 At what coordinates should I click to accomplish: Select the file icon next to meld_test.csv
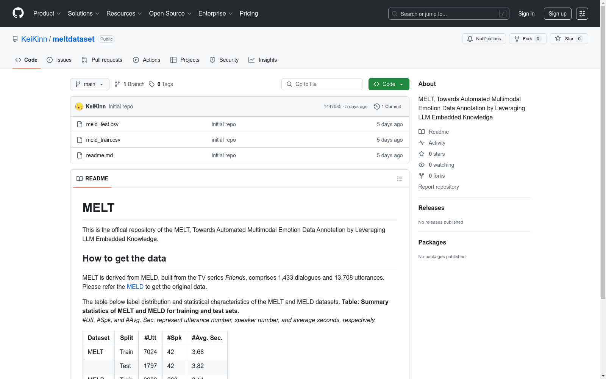[x=80, y=124]
